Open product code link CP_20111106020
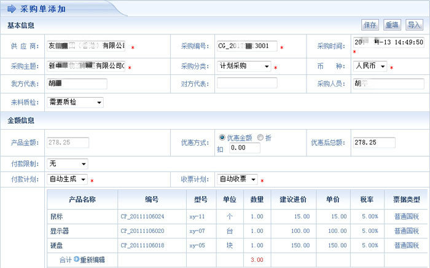 coord(143,231)
